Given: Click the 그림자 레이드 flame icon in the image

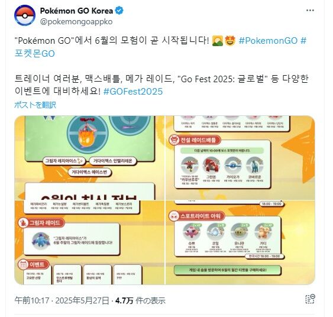Looking at the screenshot, I should click(23, 223).
